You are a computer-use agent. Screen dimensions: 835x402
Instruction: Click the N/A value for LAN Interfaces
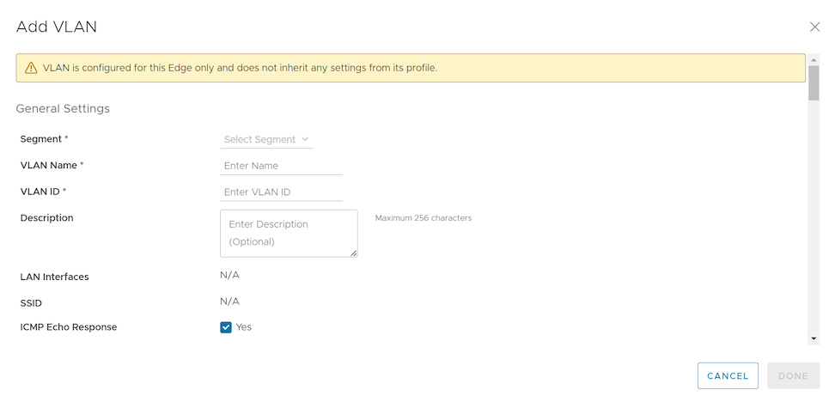click(229, 275)
